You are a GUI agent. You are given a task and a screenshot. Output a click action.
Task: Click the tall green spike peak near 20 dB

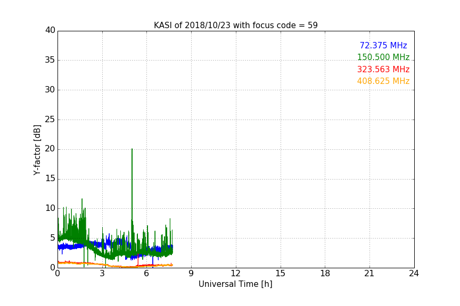coord(132,149)
